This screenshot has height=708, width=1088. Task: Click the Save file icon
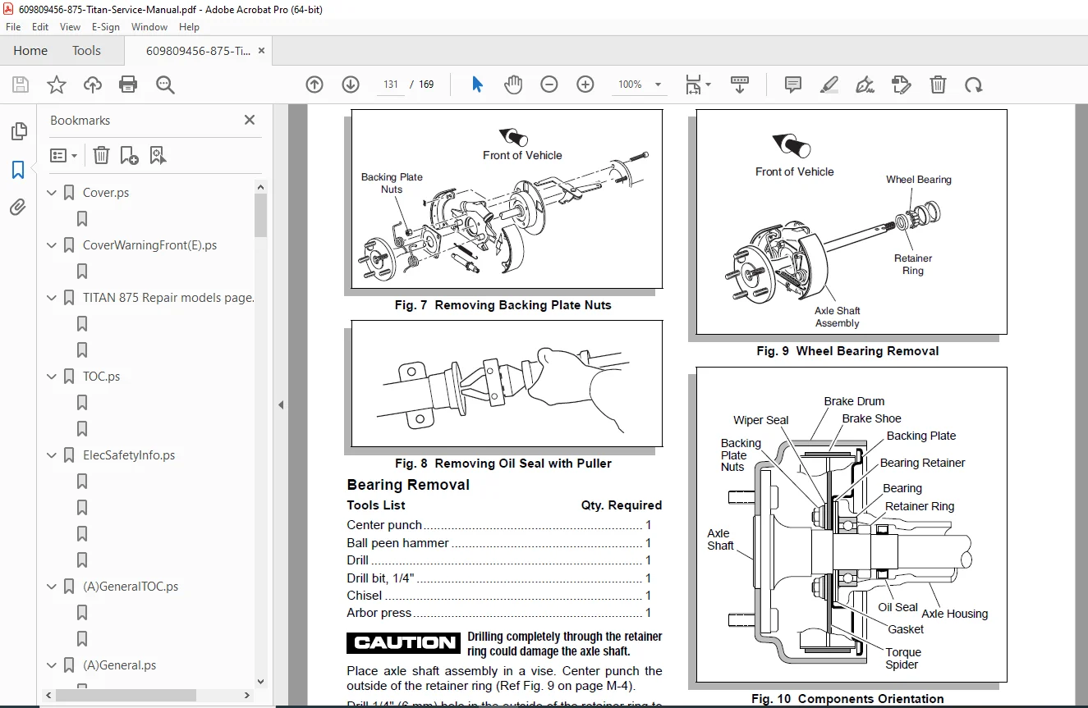(x=21, y=85)
